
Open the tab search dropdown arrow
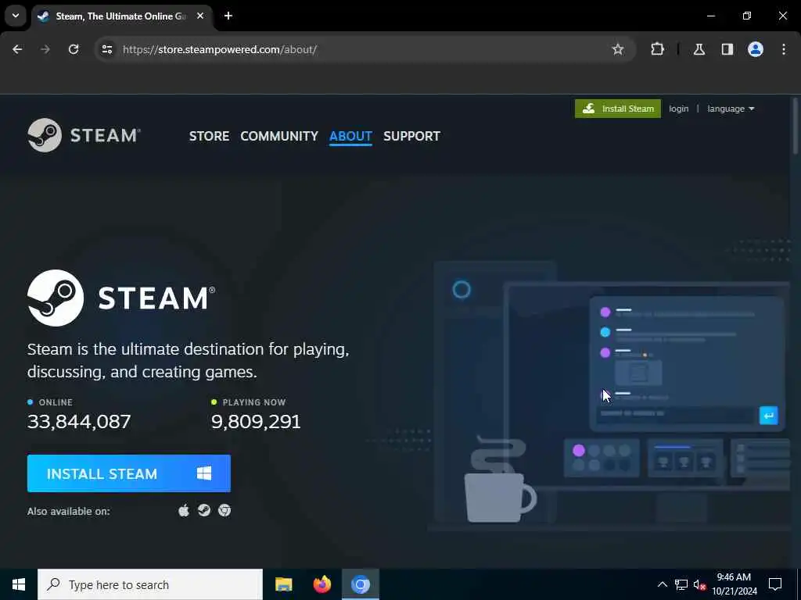coord(16,16)
